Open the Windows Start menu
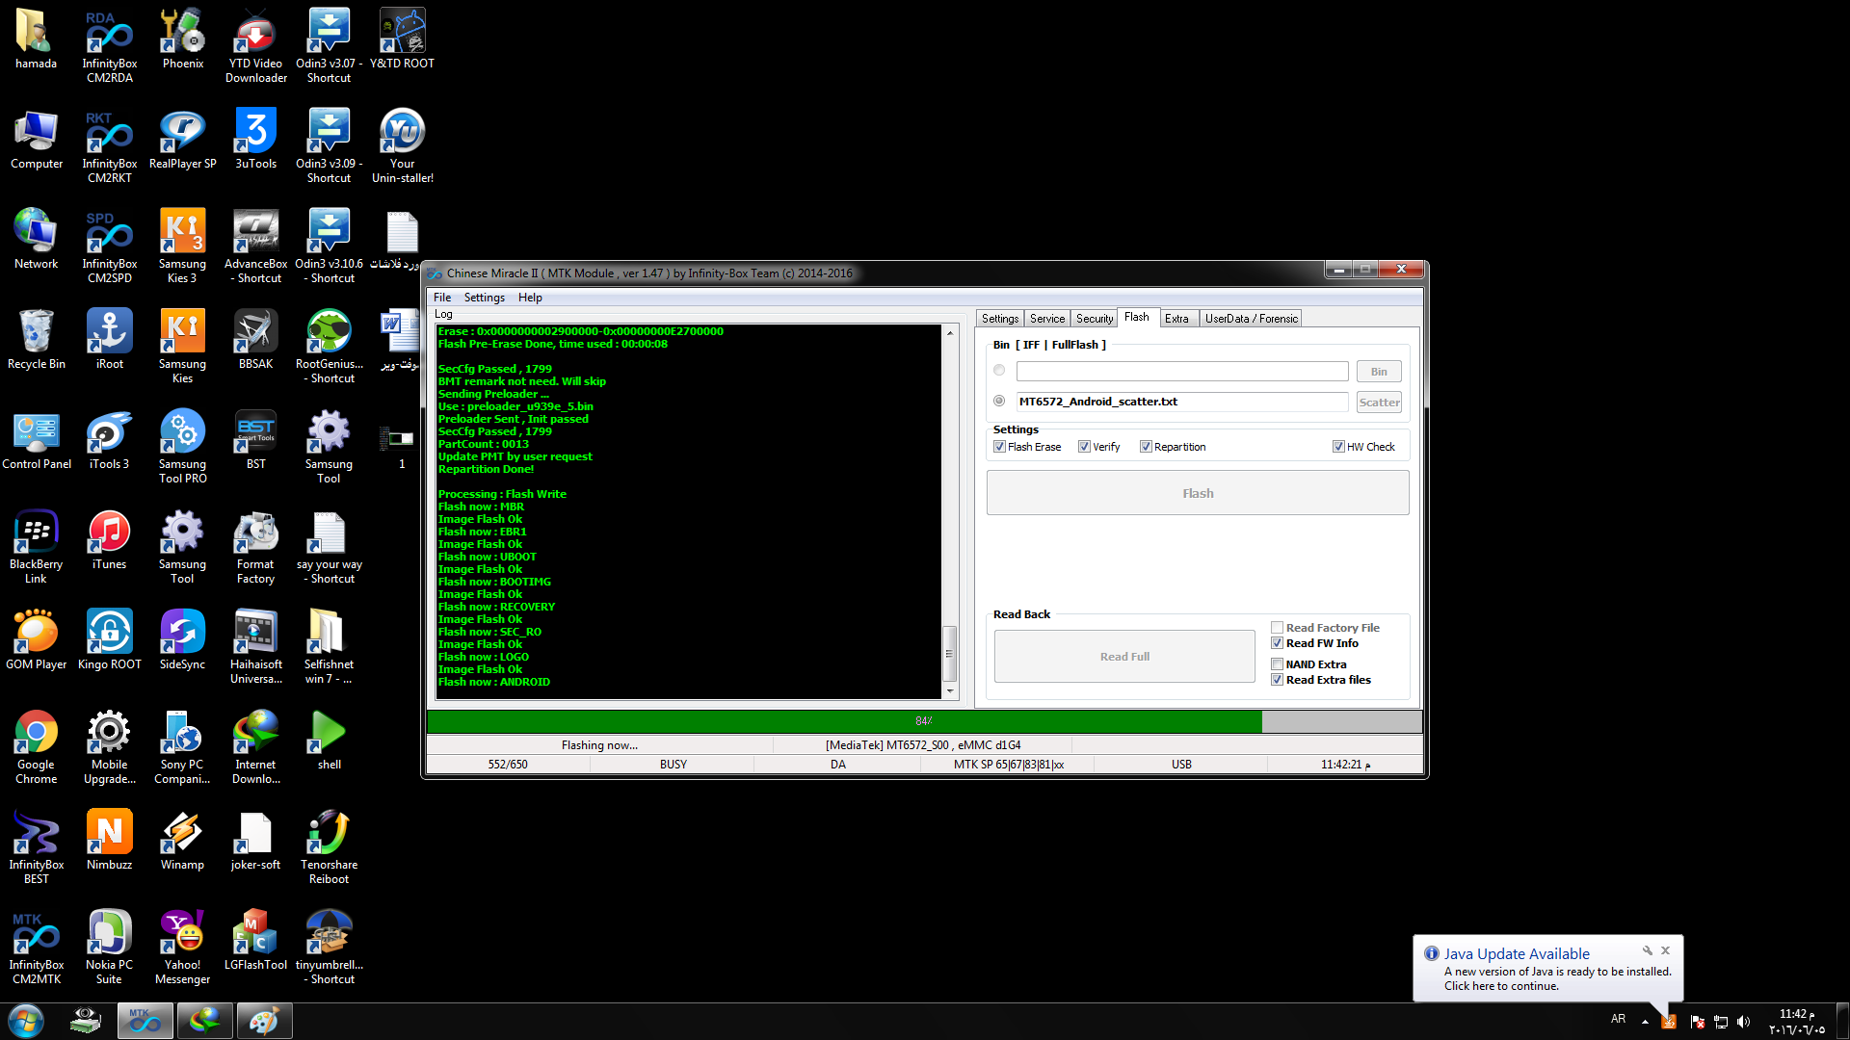 pyautogui.click(x=26, y=1021)
